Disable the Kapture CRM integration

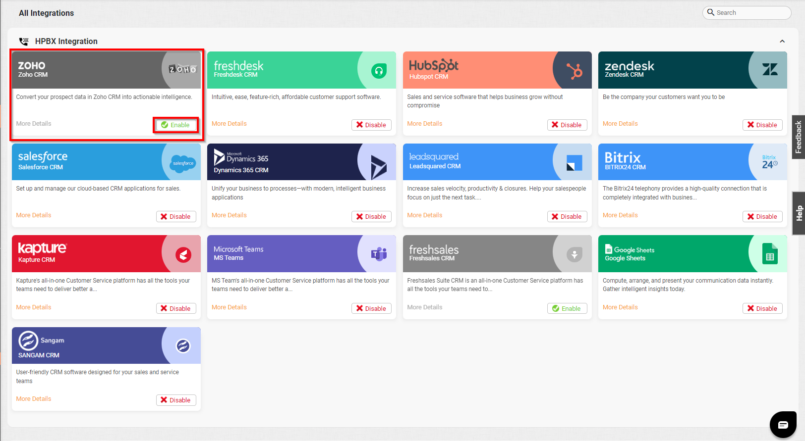176,309
